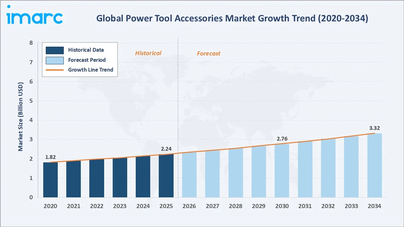404x227 pixels.
Task: Select the 'Forecast Period' legend label
Action: pos(87,60)
